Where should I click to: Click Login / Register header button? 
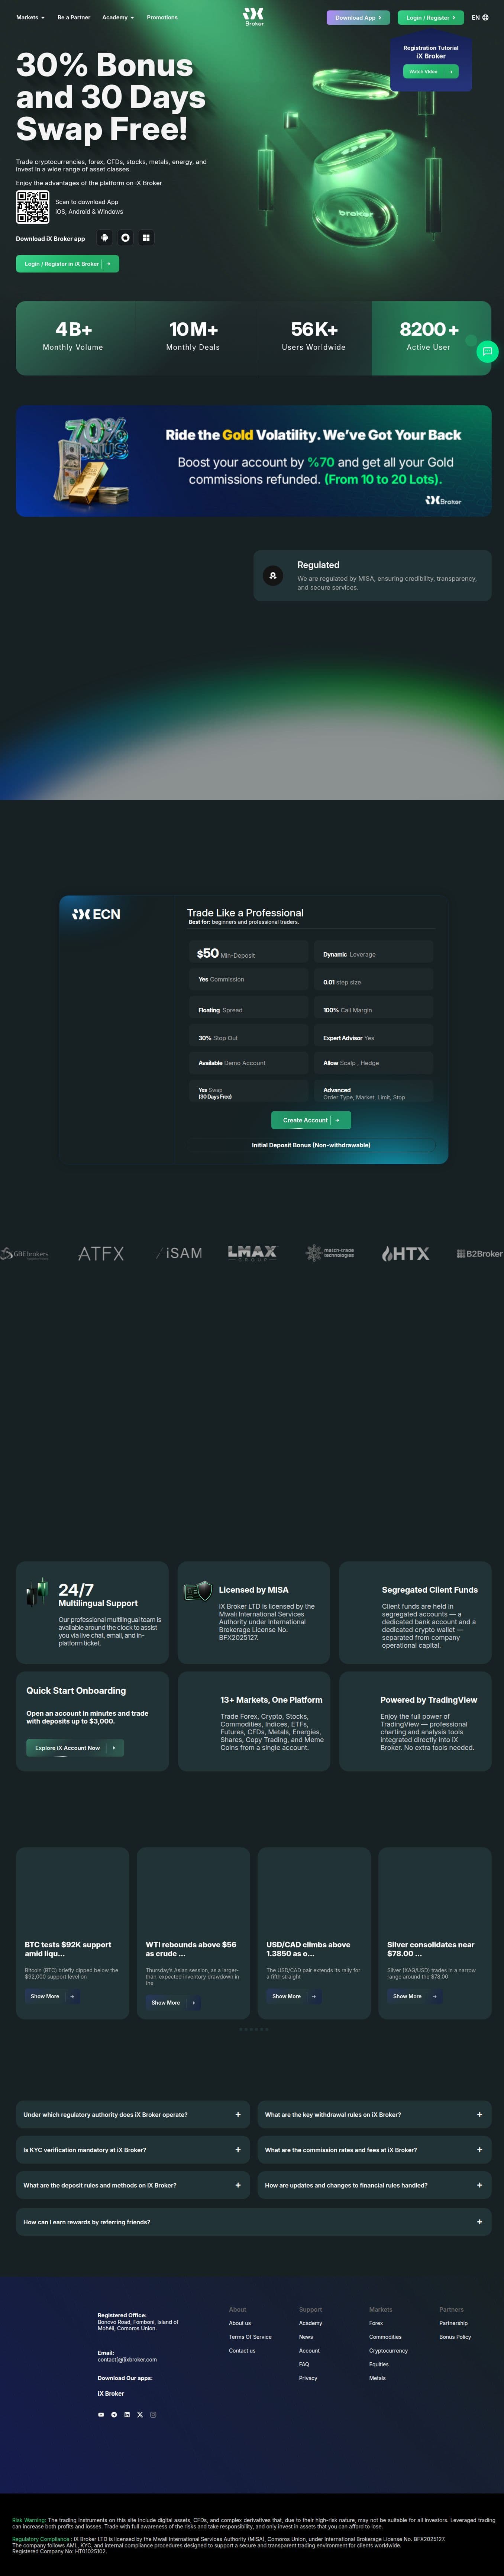click(x=431, y=17)
